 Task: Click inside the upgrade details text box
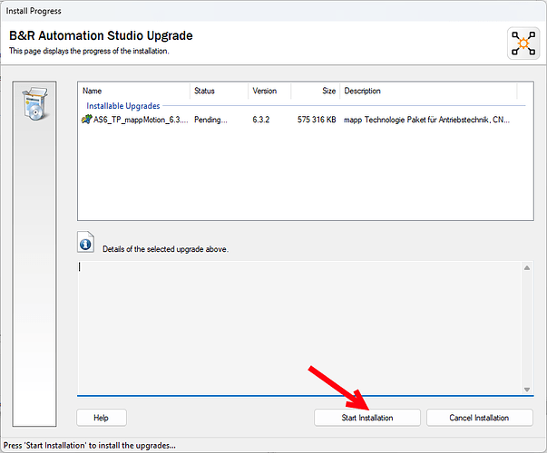(x=300, y=328)
